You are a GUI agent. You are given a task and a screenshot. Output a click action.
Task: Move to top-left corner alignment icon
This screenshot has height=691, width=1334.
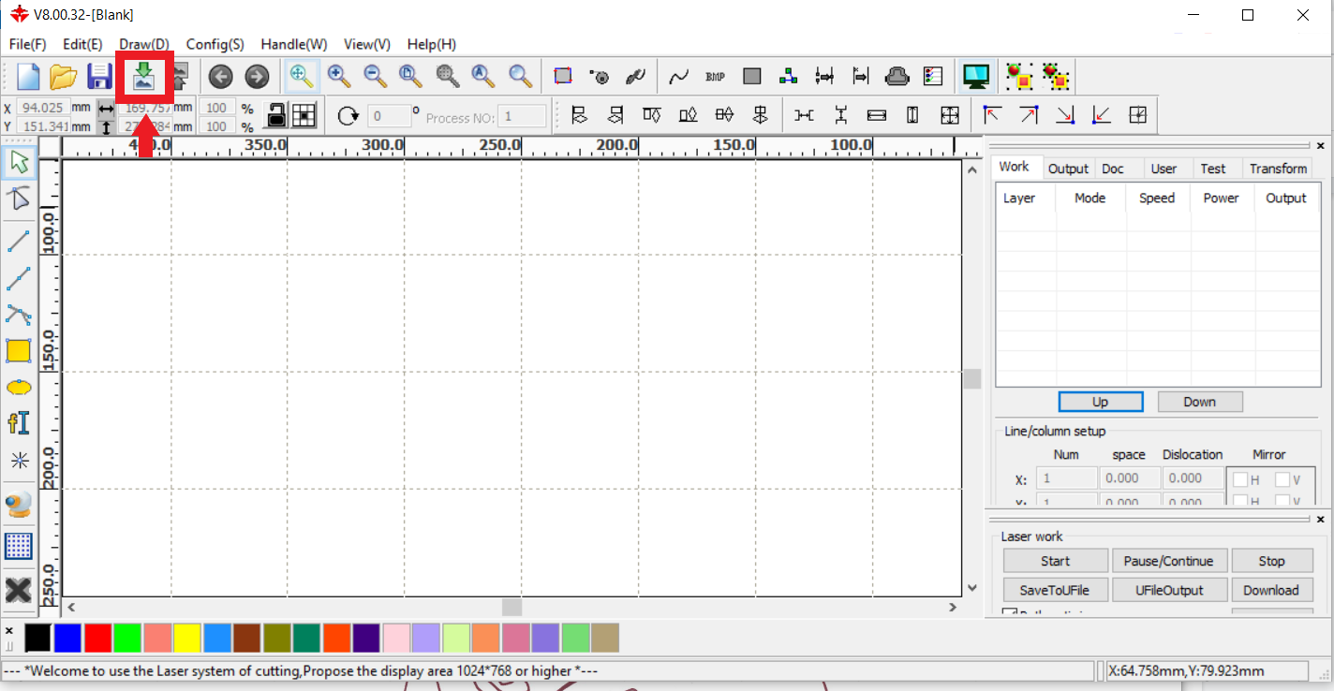992,115
